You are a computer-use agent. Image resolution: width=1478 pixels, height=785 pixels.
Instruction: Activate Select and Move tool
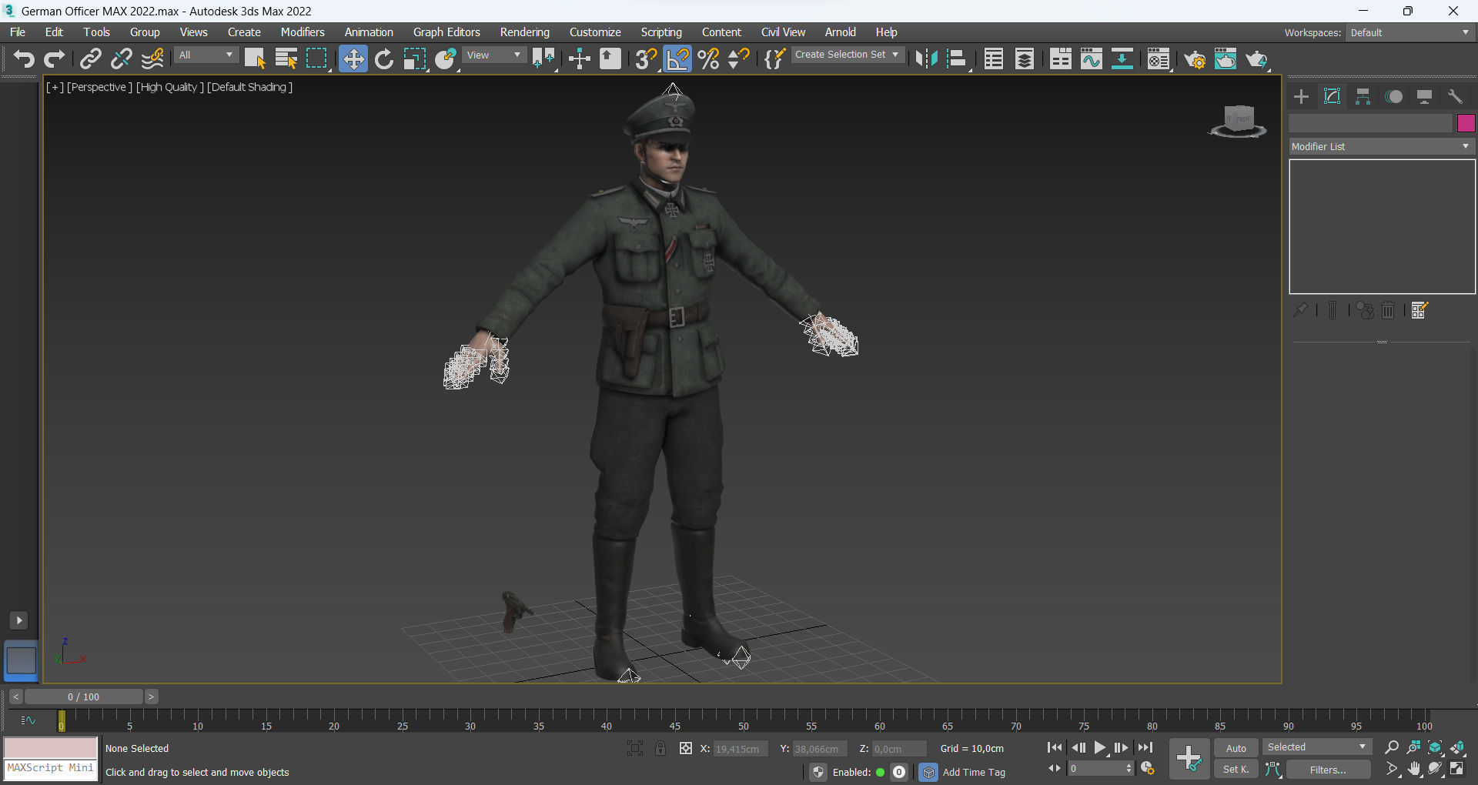(353, 59)
